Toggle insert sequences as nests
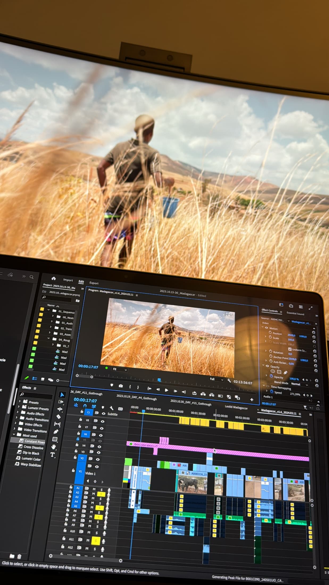This screenshot has height=585, width=329. pyautogui.click(x=76, y=405)
